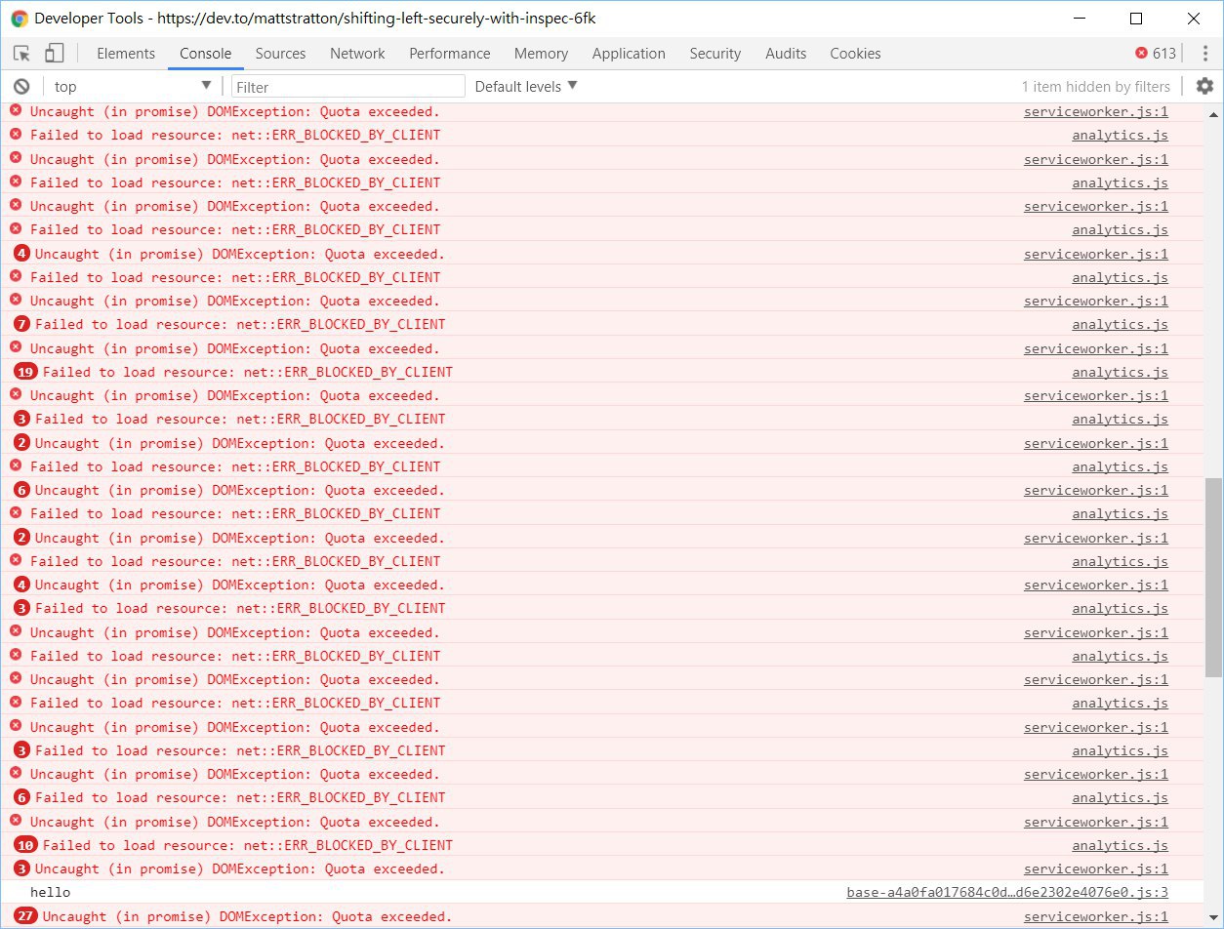Switch to the Network tab
1224x929 pixels.
pyautogui.click(x=357, y=54)
